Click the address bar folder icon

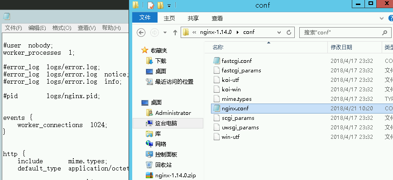(x=186, y=32)
